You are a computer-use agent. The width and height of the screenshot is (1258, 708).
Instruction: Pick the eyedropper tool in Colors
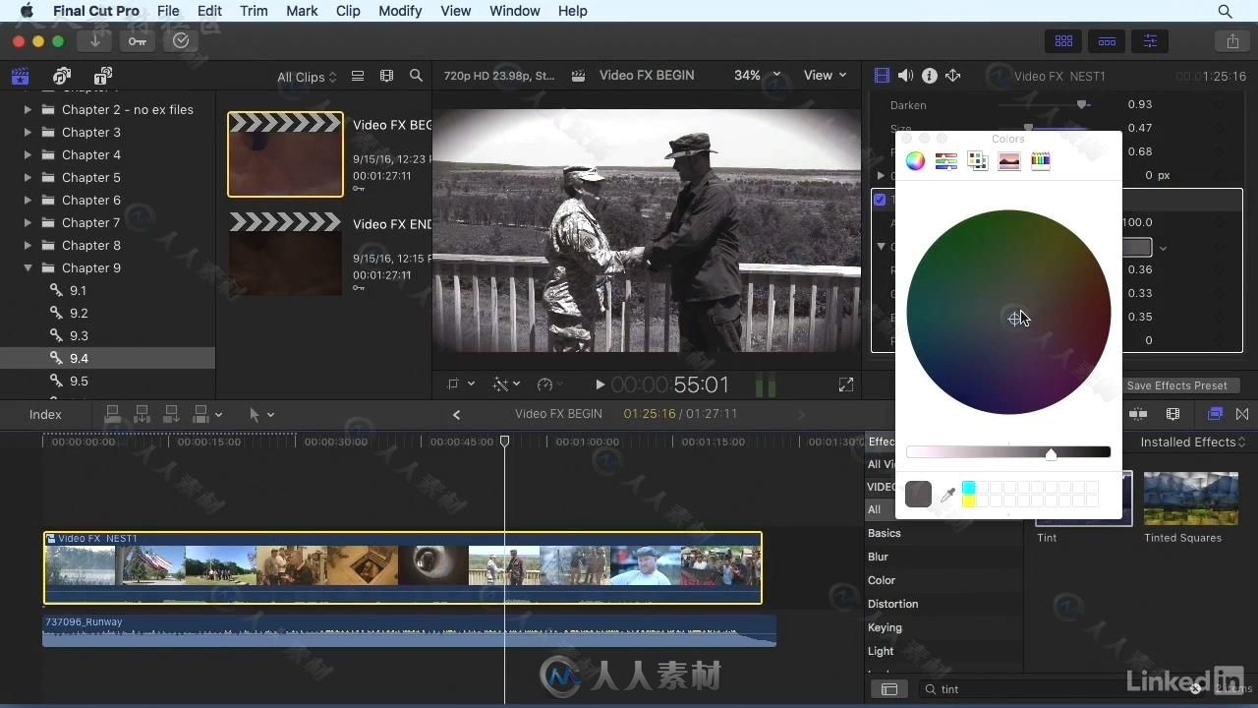tap(947, 496)
